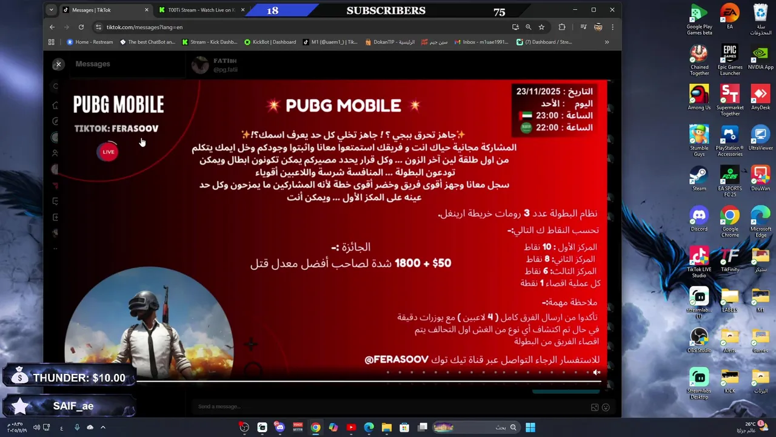This screenshot has width=776, height=437.
Task: Open Google Chrome desktop icon
Action: click(730, 222)
